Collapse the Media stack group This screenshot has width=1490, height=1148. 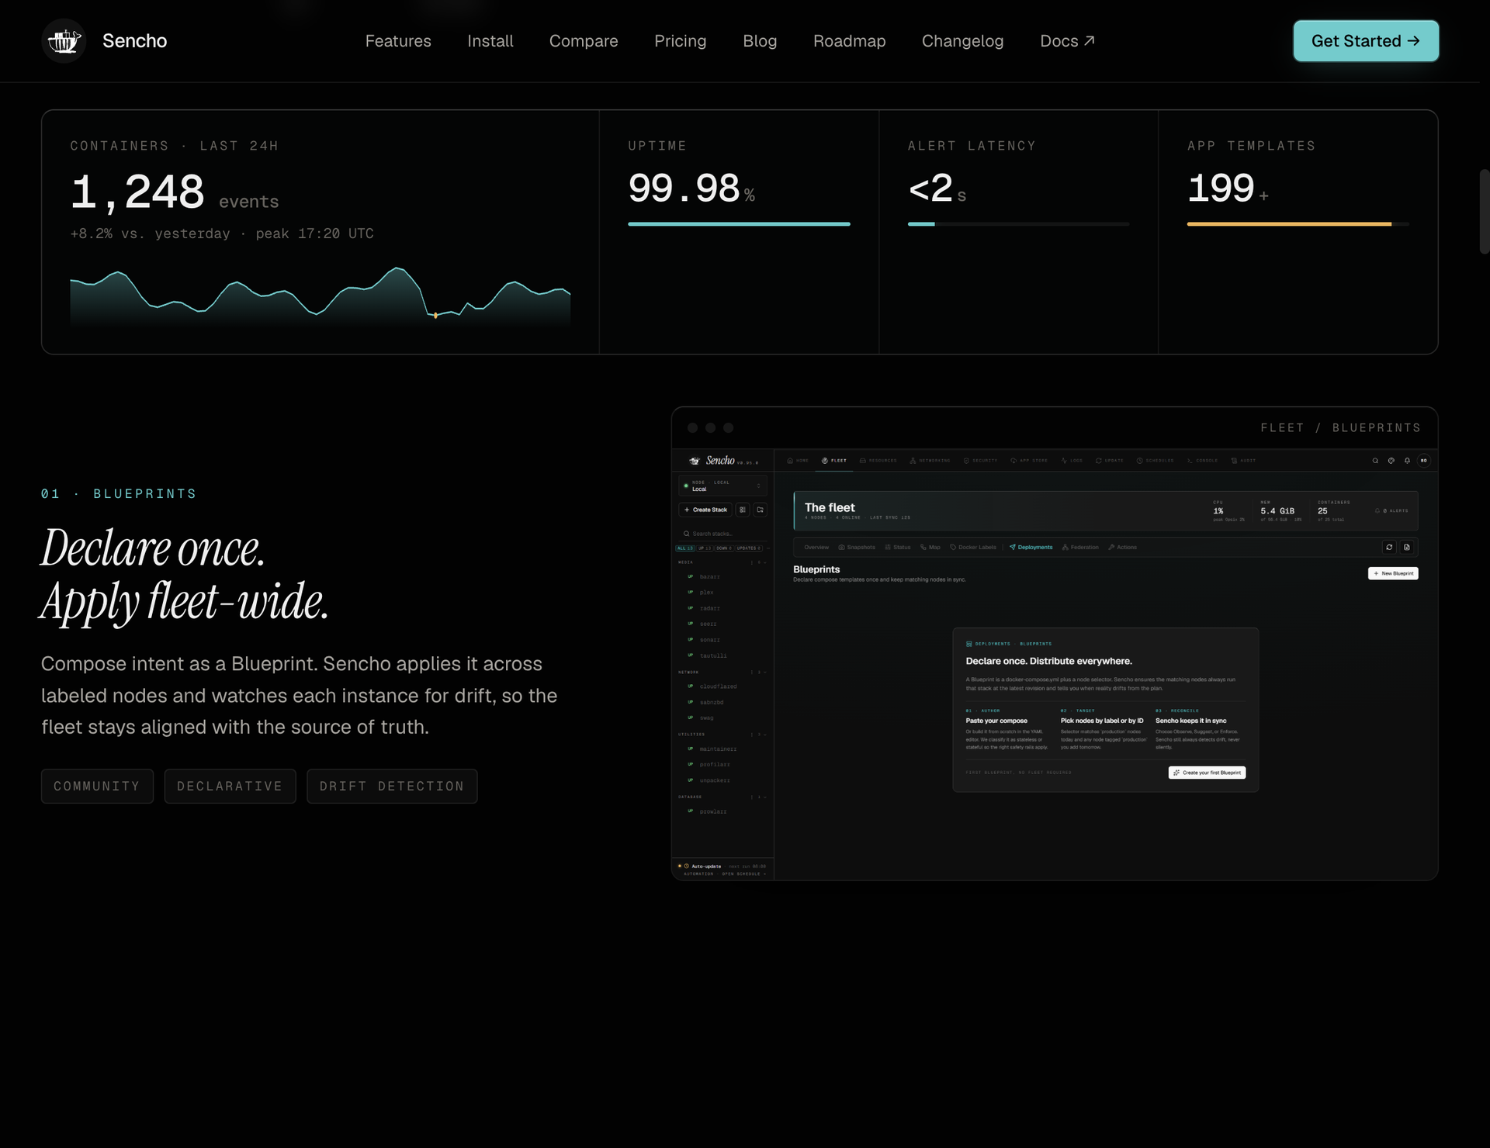click(764, 562)
